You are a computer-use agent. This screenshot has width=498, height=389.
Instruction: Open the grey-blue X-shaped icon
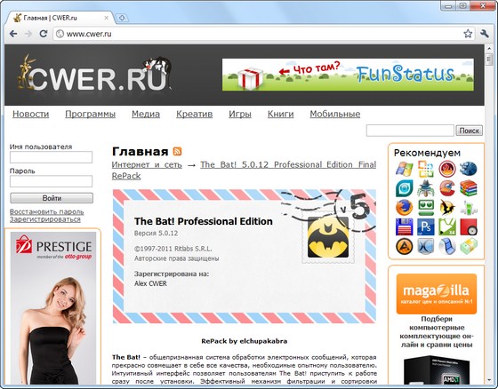point(426,246)
